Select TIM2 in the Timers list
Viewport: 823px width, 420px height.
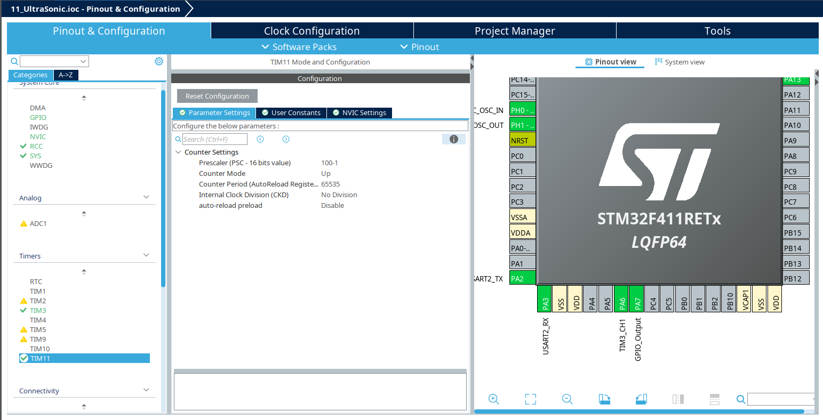[x=38, y=301]
